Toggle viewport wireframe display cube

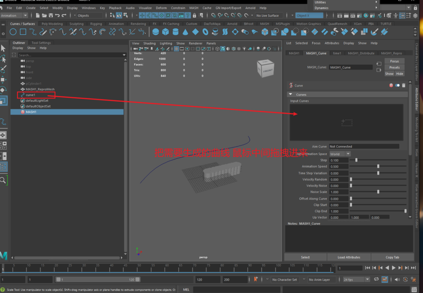(x=217, y=49)
